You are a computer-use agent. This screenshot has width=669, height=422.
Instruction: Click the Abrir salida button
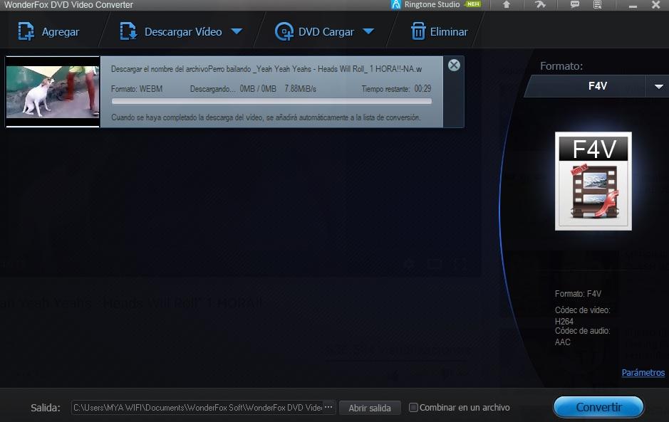(x=370, y=408)
